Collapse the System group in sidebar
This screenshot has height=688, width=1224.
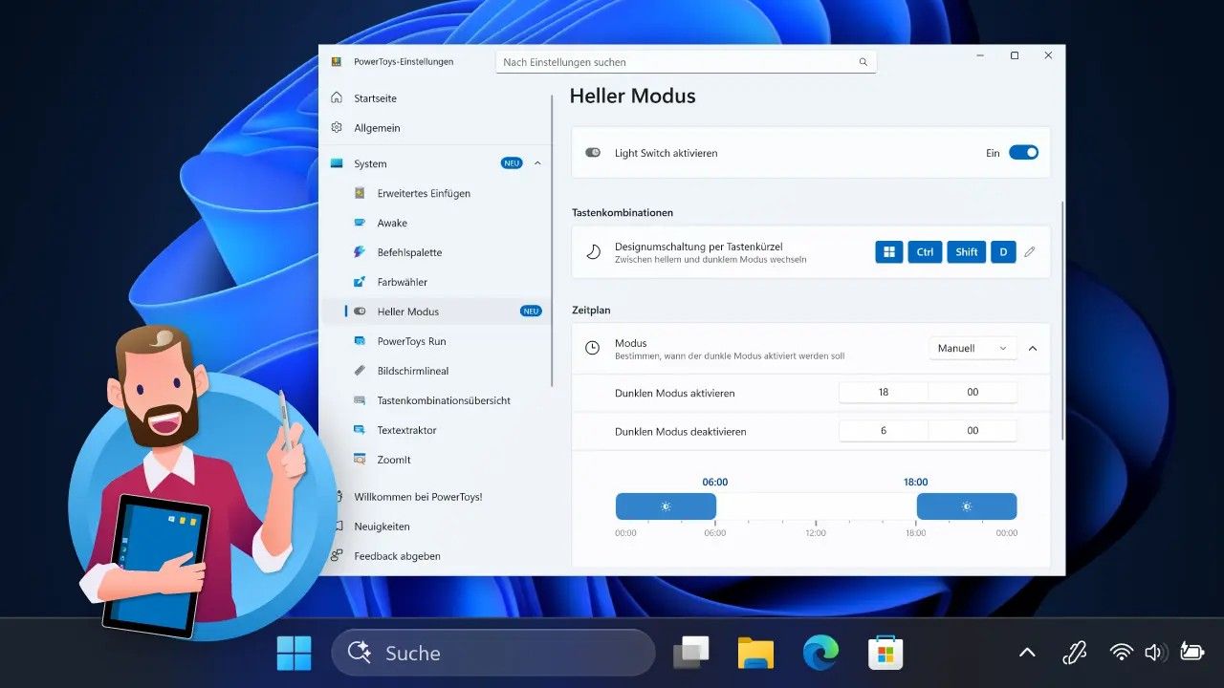tap(537, 163)
